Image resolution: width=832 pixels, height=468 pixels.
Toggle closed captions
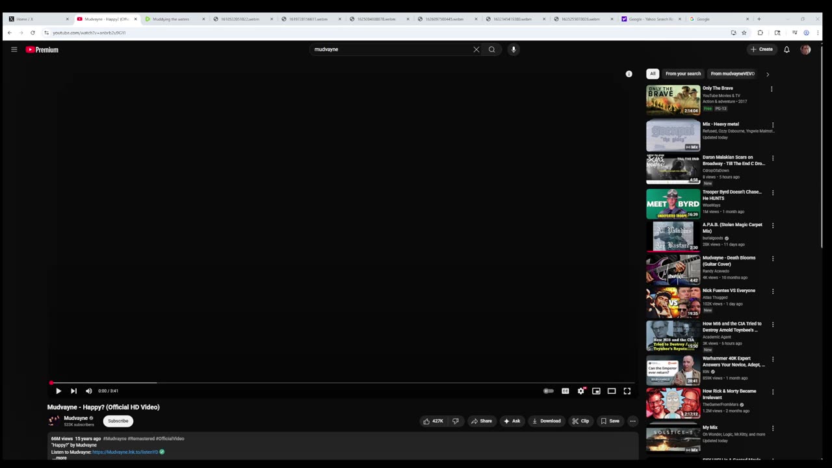point(565,391)
